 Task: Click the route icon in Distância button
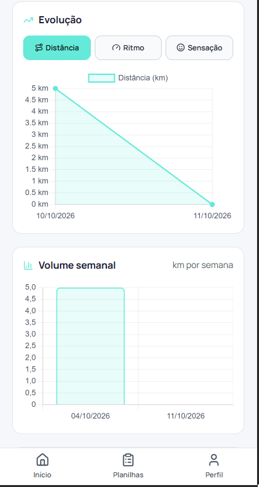39,48
